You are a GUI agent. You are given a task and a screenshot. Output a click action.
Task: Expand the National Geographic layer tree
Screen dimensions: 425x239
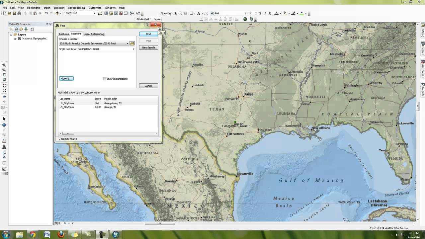[15, 39]
